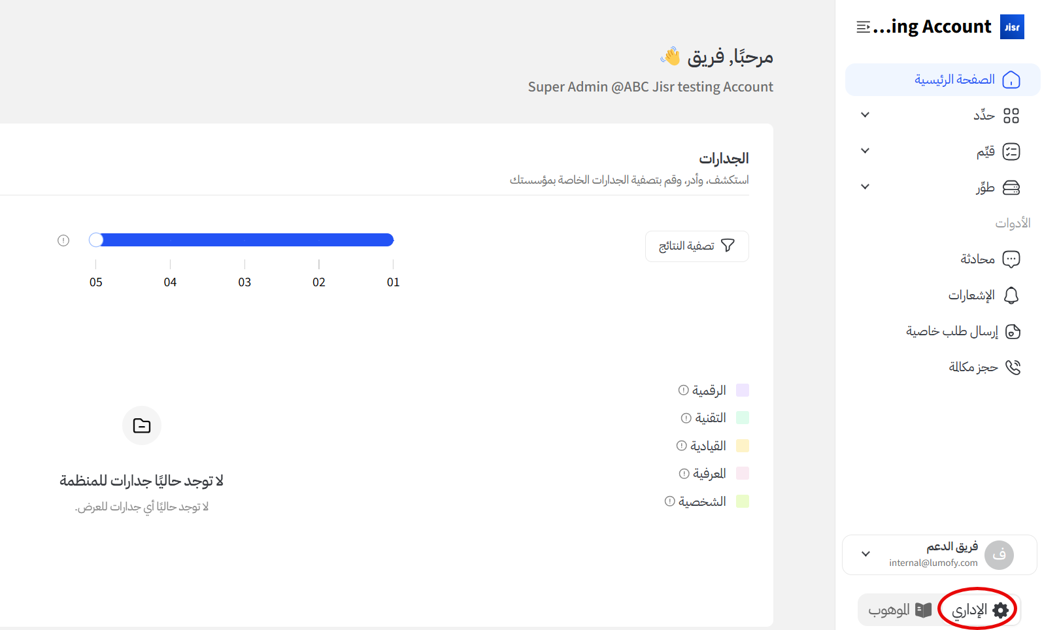The width and height of the screenshot is (1042, 630).
Task: Click the phone icon for حجز مكالمة
Action: point(1013,367)
